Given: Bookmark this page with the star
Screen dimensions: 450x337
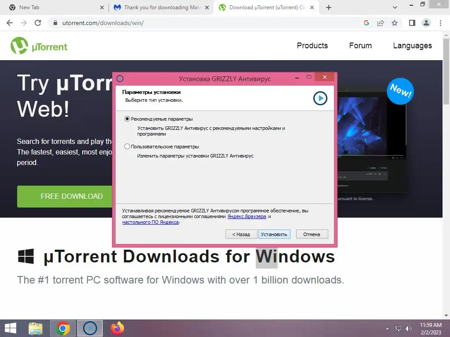Looking at the screenshot, I should point(395,23).
